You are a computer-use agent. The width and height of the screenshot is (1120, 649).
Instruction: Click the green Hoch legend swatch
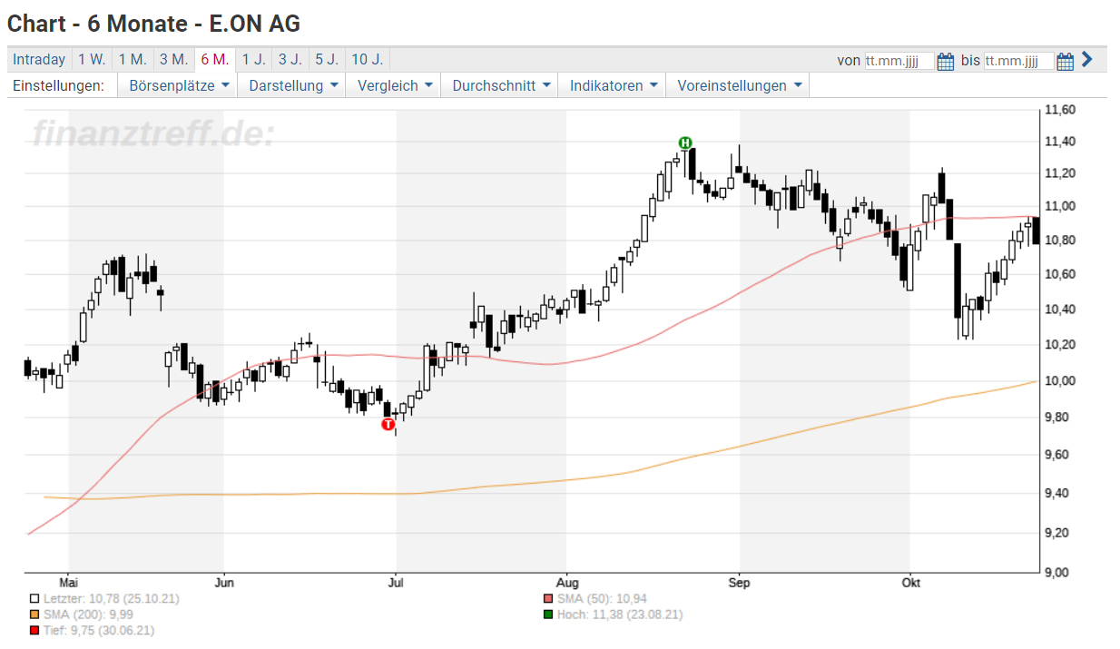pos(546,615)
